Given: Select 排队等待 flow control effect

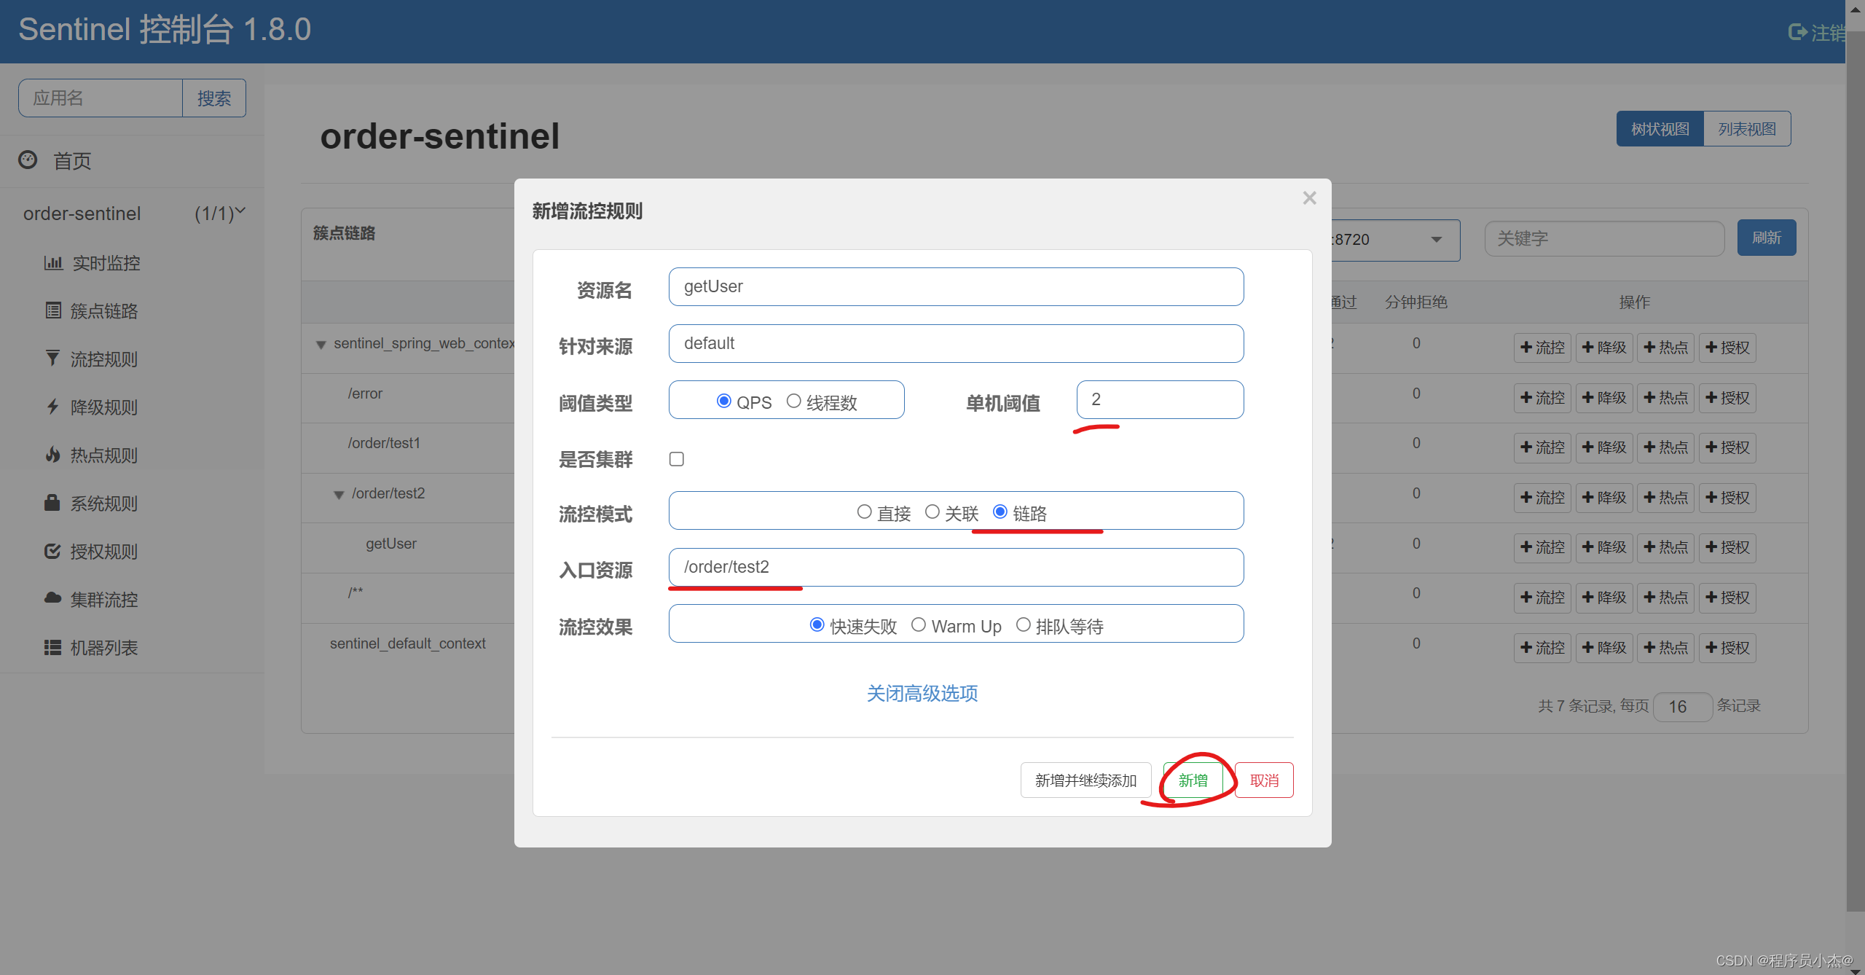Looking at the screenshot, I should (x=1023, y=624).
